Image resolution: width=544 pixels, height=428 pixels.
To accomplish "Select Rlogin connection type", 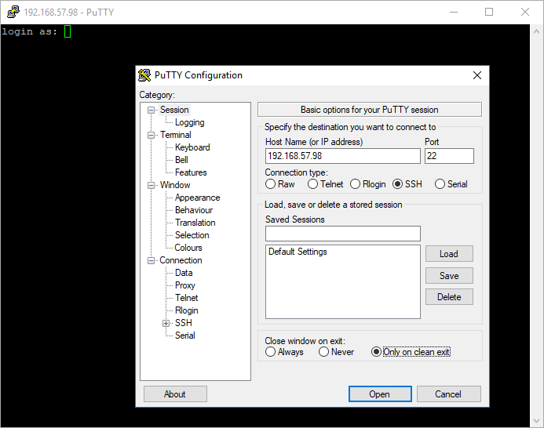I will pyautogui.click(x=368, y=184).
